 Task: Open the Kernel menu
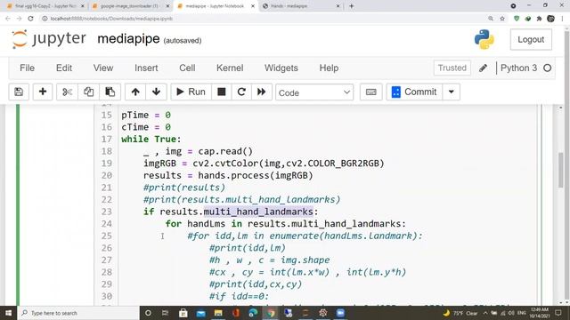tap(230, 68)
